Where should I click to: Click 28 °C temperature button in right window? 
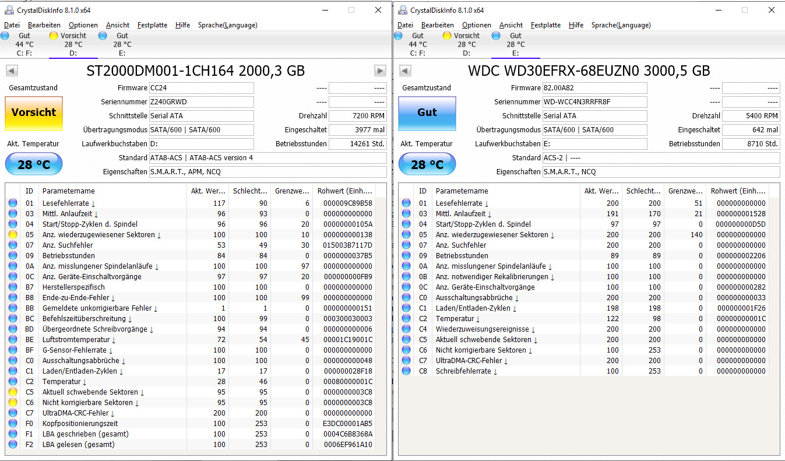point(427,164)
